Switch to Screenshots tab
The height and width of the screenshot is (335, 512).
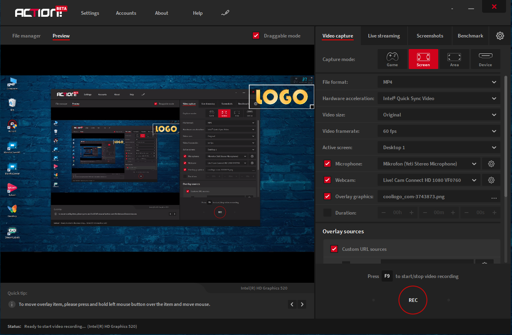click(430, 35)
